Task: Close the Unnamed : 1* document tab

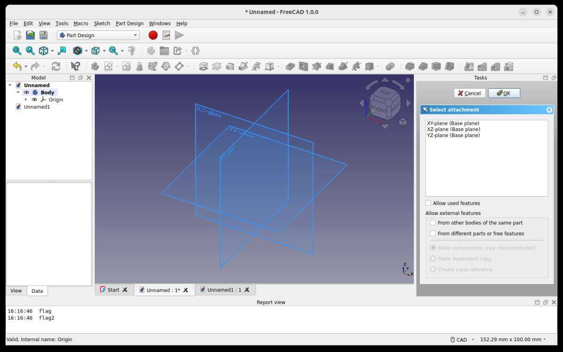Action: tap(186, 290)
